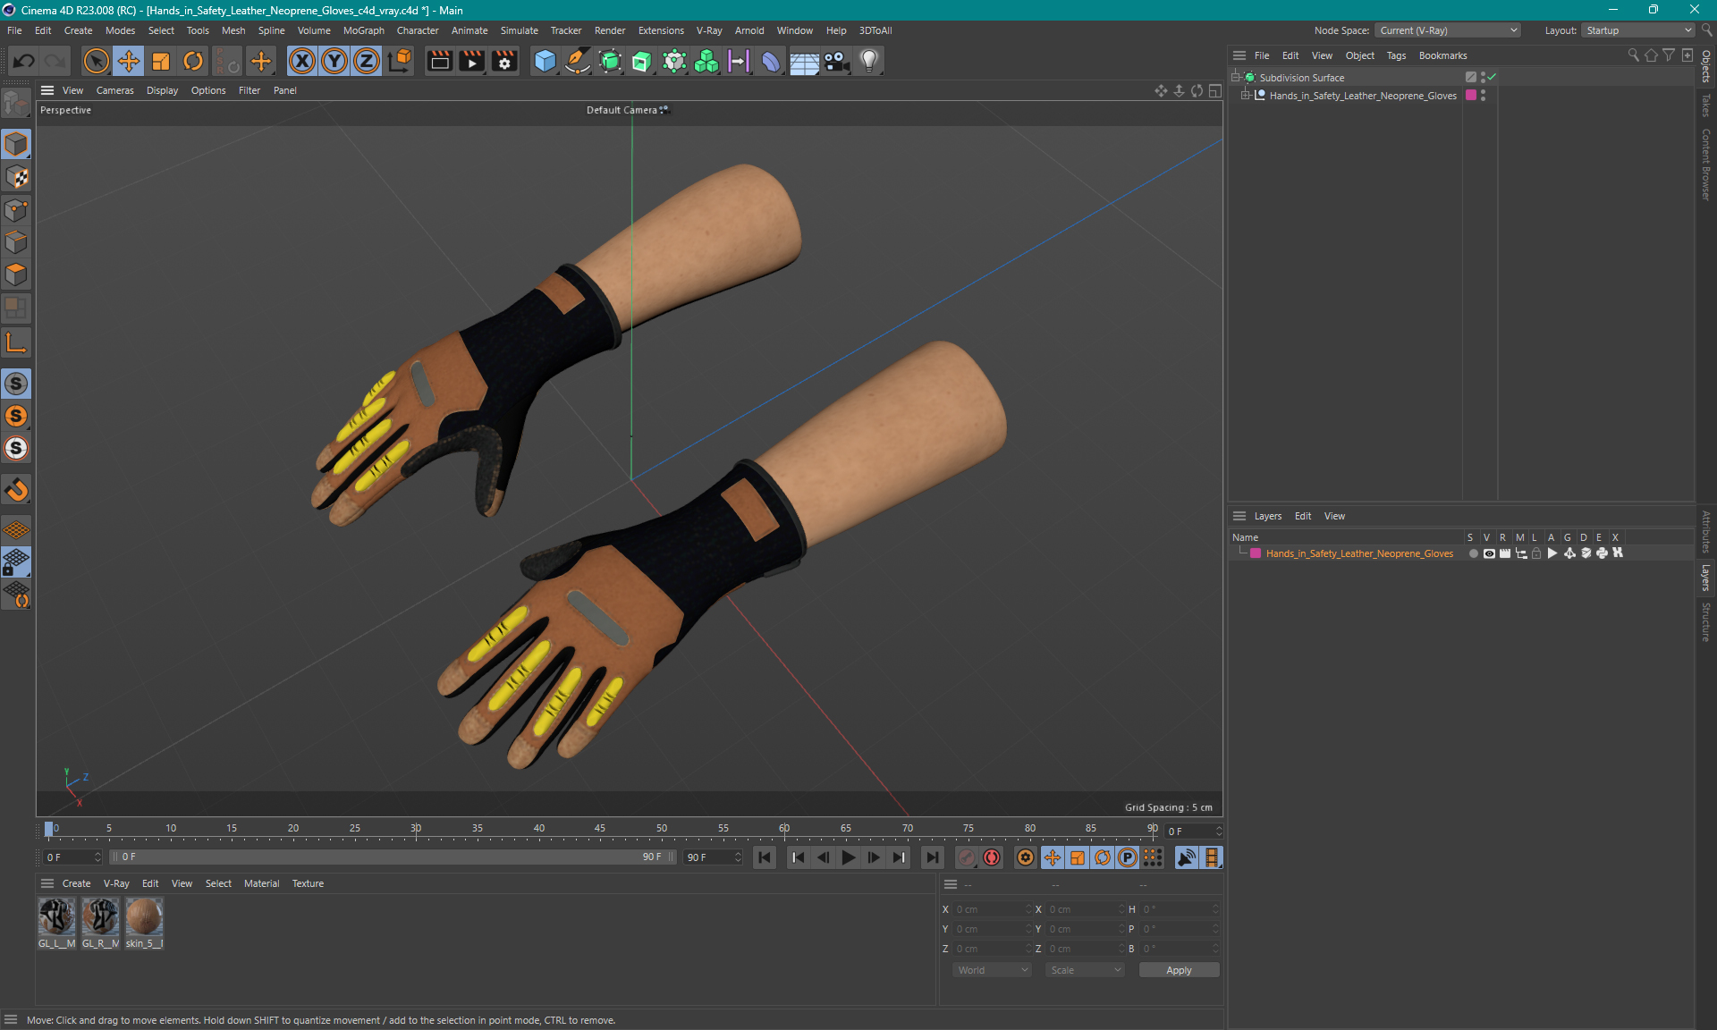Click the Undo arrow icon
The width and height of the screenshot is (1717, 1030).
24,61
